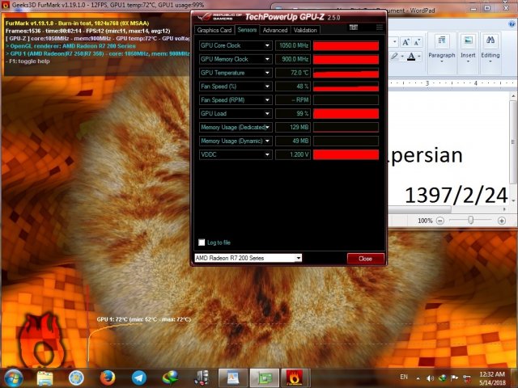Image resolution: width=518 pixels, height=388 pixels.
Task: Open the Fan Speed (RPM) sensor dropdown
Action: [x=267, y=100]
